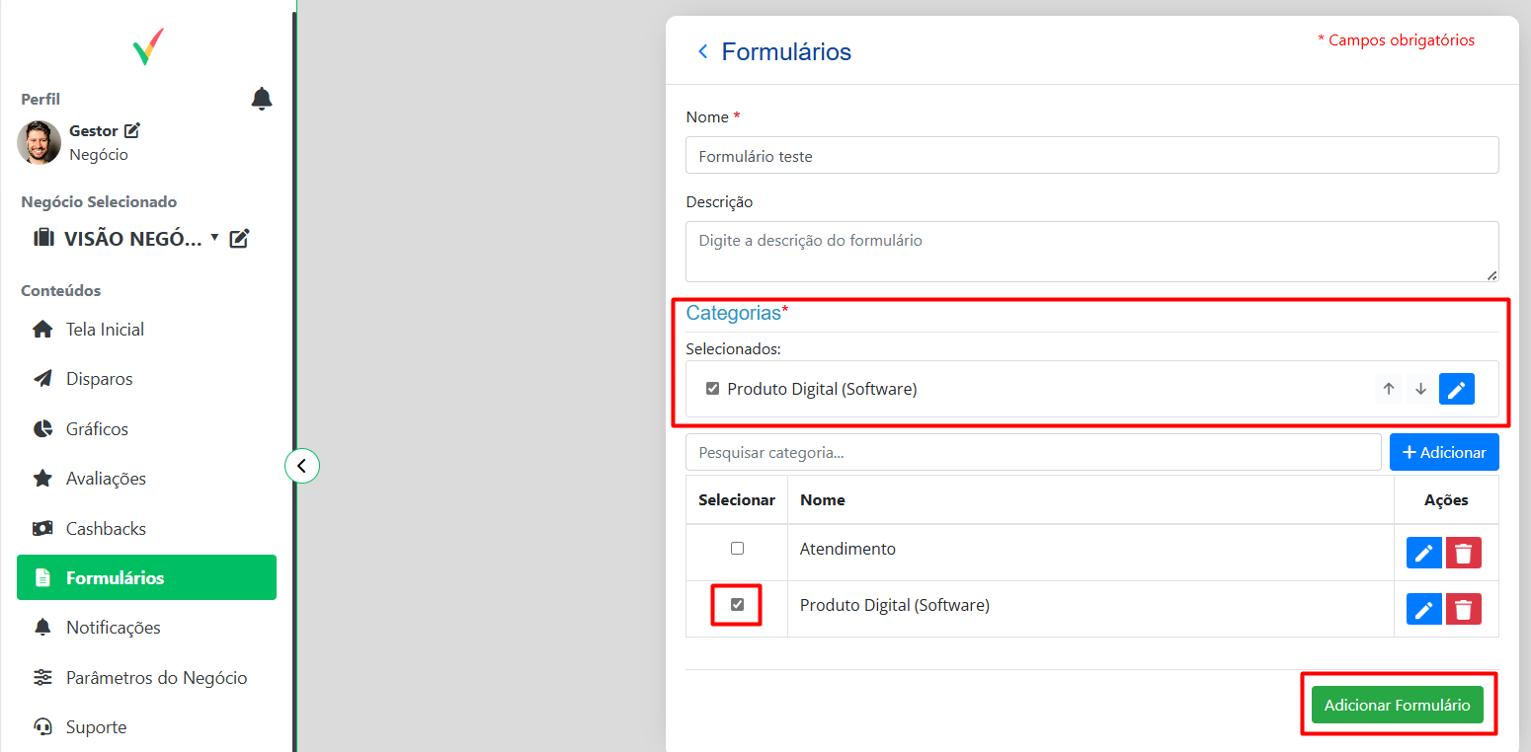
Task: Click the notification bell icon in profile
Action: click(x=262, y=99)
